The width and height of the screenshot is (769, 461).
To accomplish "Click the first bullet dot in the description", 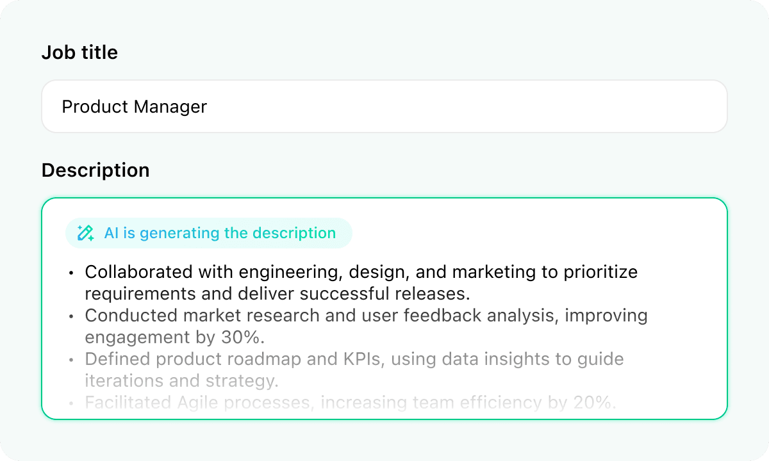I will coord(71,273).
